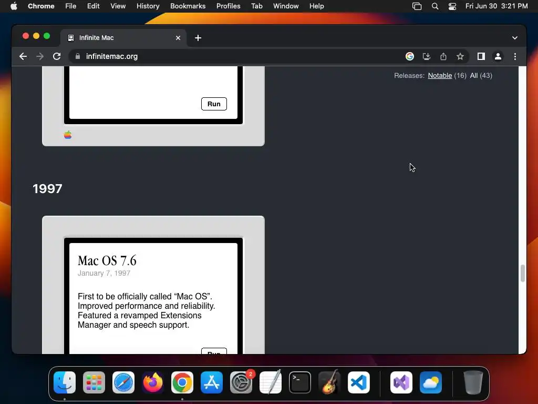
Task: Show All releases filter
Action: coord(474,76)
